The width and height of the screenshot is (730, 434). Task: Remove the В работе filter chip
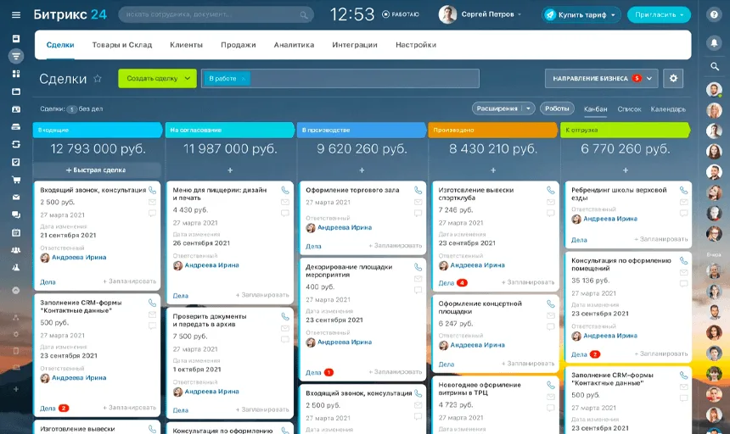pos(244,79)
